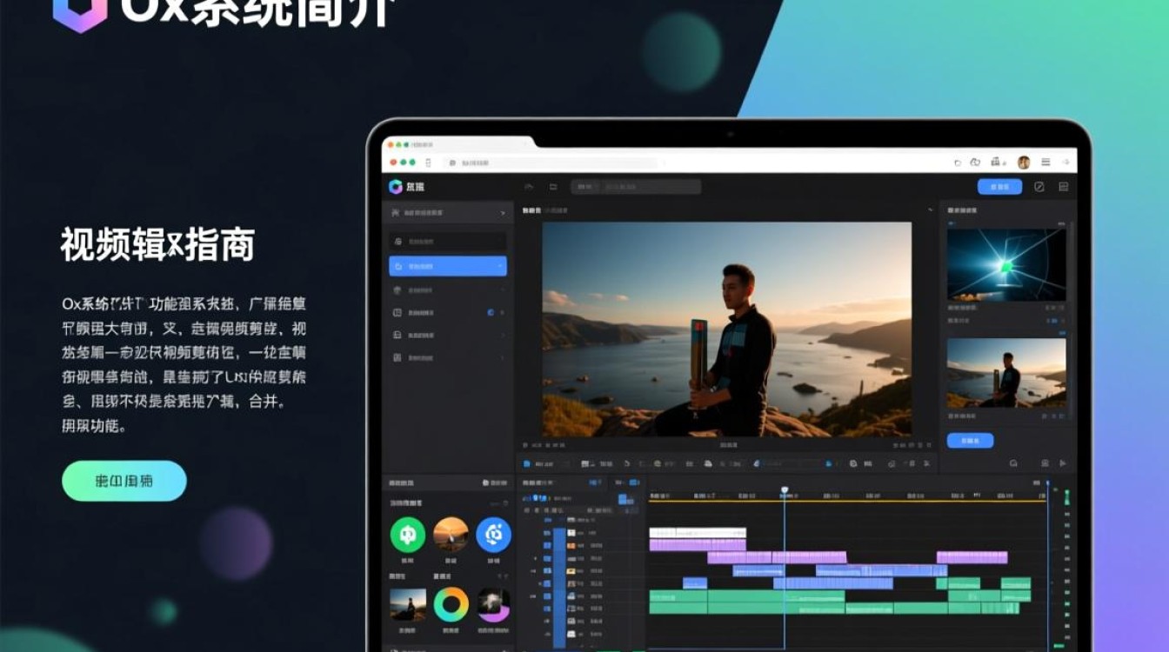Expand the chevron on the highlighted sidebar item

point(499,266)
